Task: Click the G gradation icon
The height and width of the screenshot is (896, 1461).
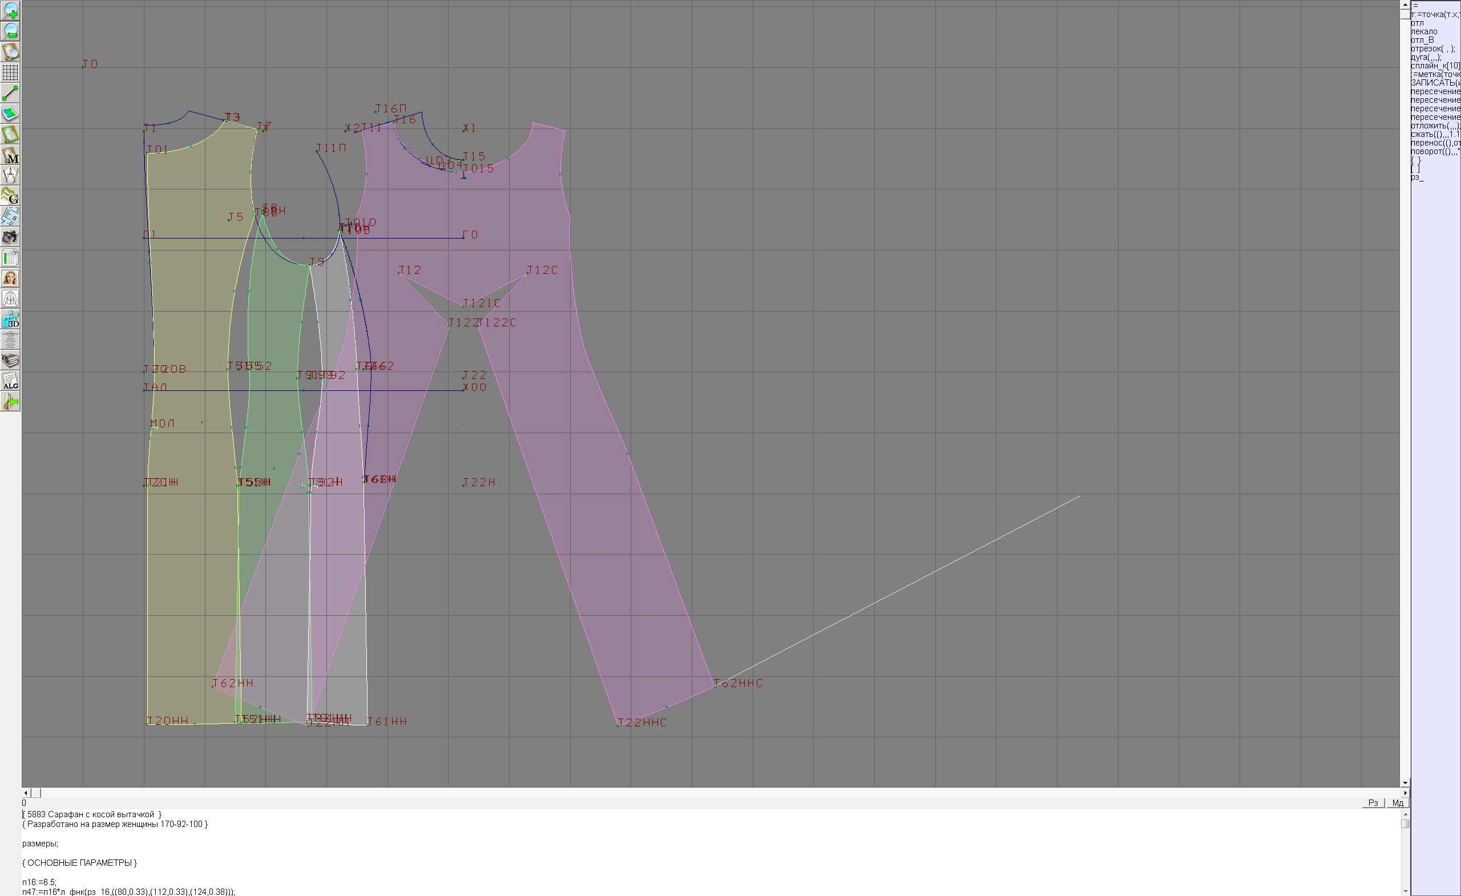Action: click(x=10, y=196)
